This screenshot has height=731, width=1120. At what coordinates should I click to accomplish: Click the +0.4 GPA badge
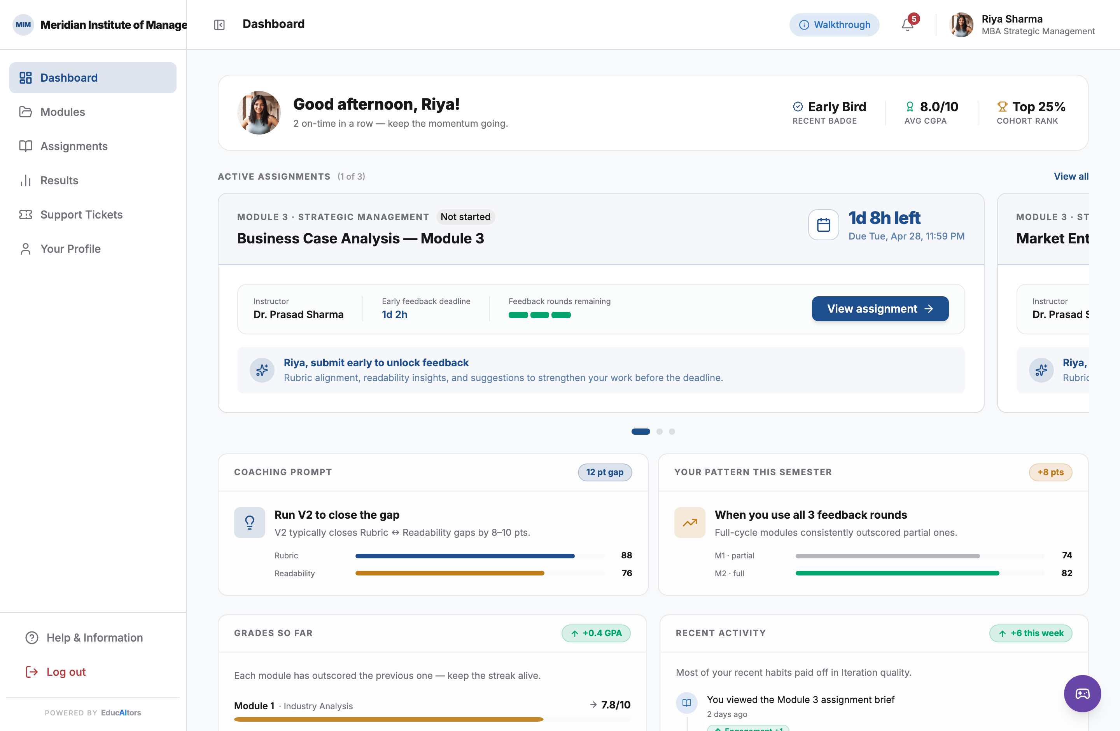coord(596,633)
